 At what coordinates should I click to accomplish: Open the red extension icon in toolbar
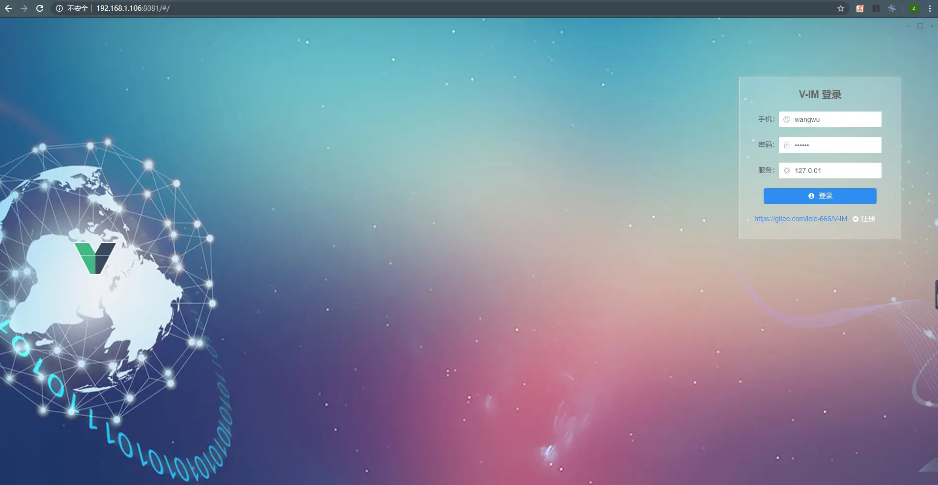pos(860,8)
